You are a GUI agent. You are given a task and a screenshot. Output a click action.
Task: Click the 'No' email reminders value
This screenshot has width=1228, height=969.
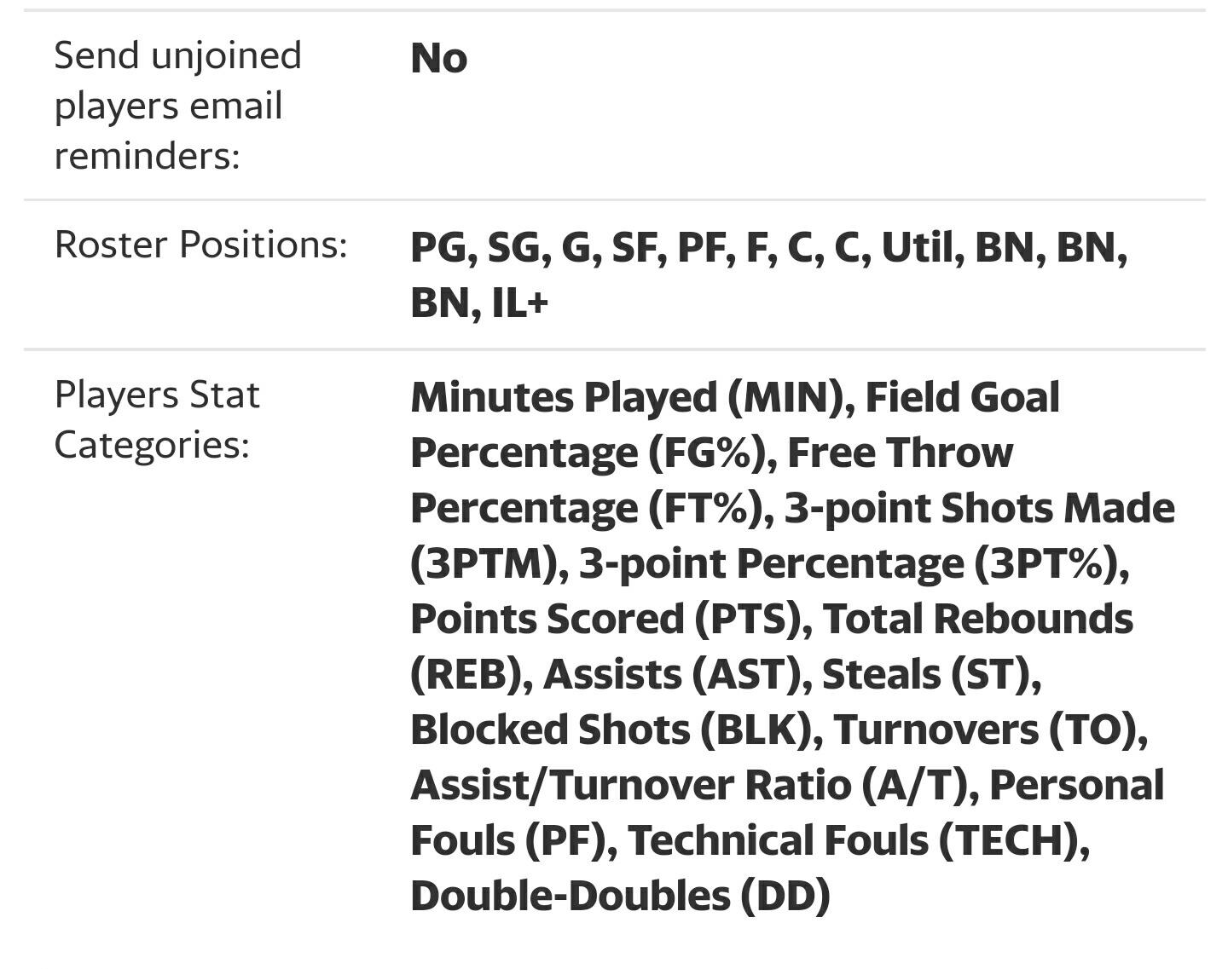(x=438, y=58)
